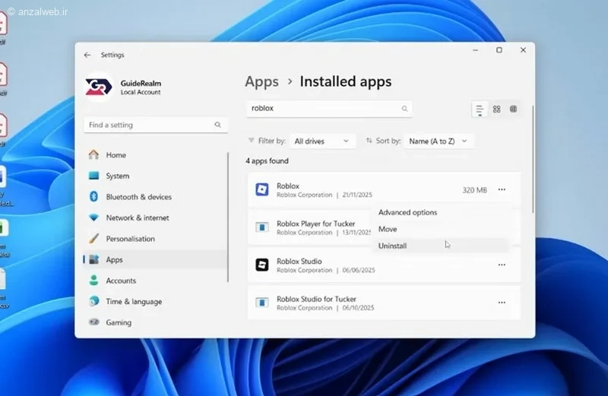Click the Accounts person icon
Viewport: 608px width, 396px height.
pos(93,280)
